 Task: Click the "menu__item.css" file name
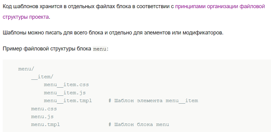pos(66,85)
